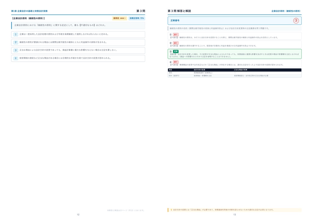The image size is (313, 221).
Task: Click the 第1章 企業会計の基礎 chapter header
Action: click(x=29, y=11)
